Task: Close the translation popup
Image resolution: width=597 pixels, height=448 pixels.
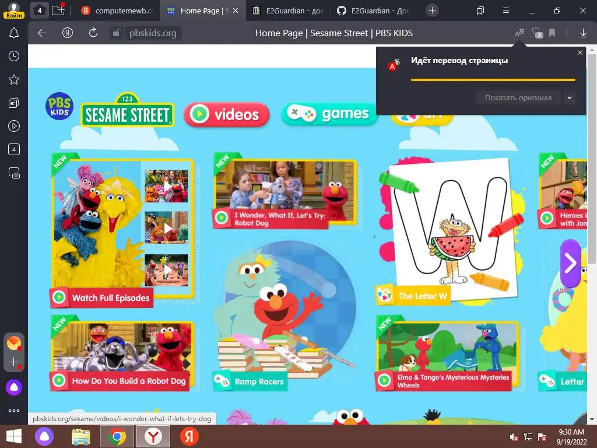Action: coord(580,52)
